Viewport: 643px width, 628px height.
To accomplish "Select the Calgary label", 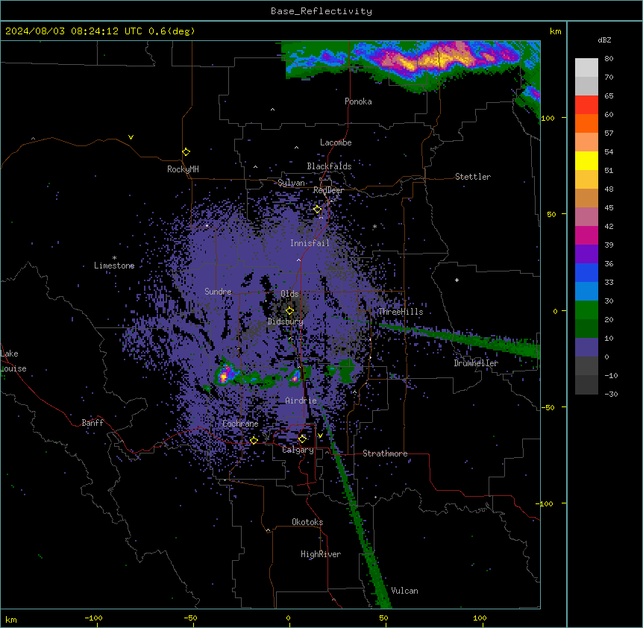I will pos(298,450).
